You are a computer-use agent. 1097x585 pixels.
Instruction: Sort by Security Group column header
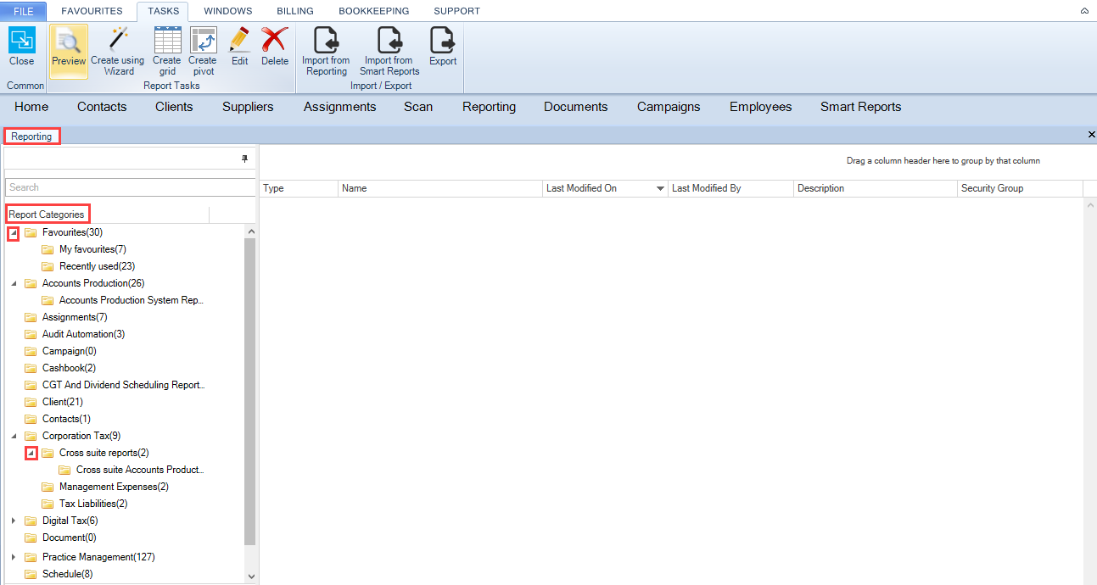tap(1020, 188)
